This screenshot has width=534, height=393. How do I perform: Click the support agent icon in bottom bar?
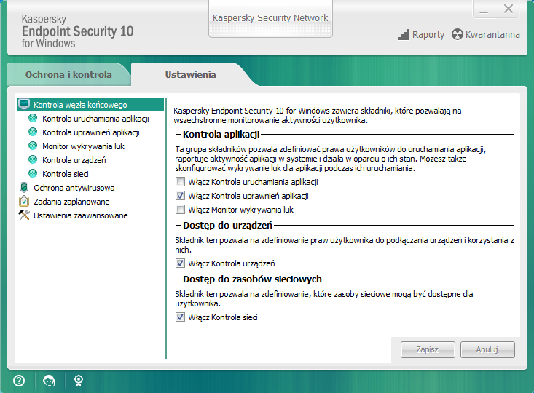(49, 381)
